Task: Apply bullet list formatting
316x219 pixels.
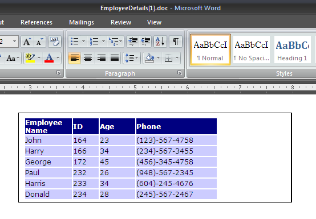Action: click(75, 42)
